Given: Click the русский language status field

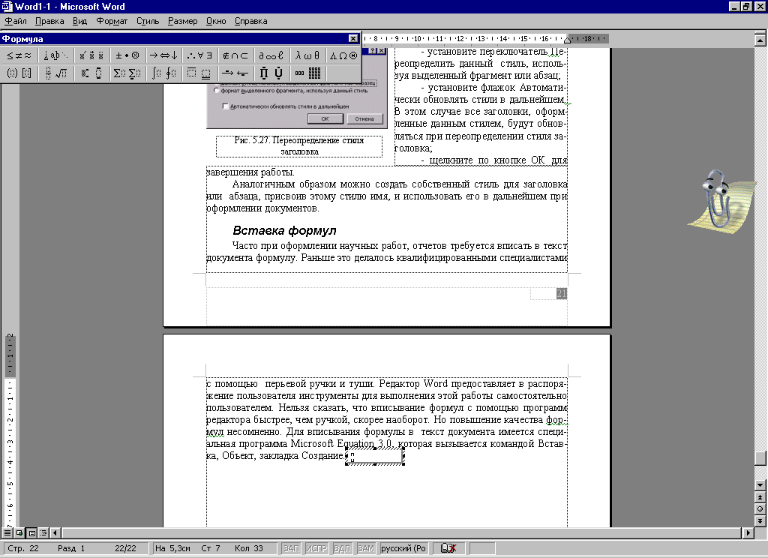Looking at the screenshot, I should tap(405, 548).
